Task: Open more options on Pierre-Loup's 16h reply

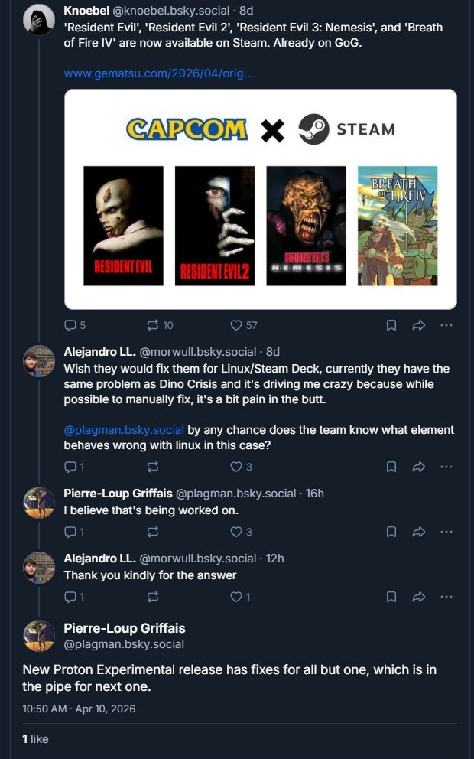Action: click(446, 531)
